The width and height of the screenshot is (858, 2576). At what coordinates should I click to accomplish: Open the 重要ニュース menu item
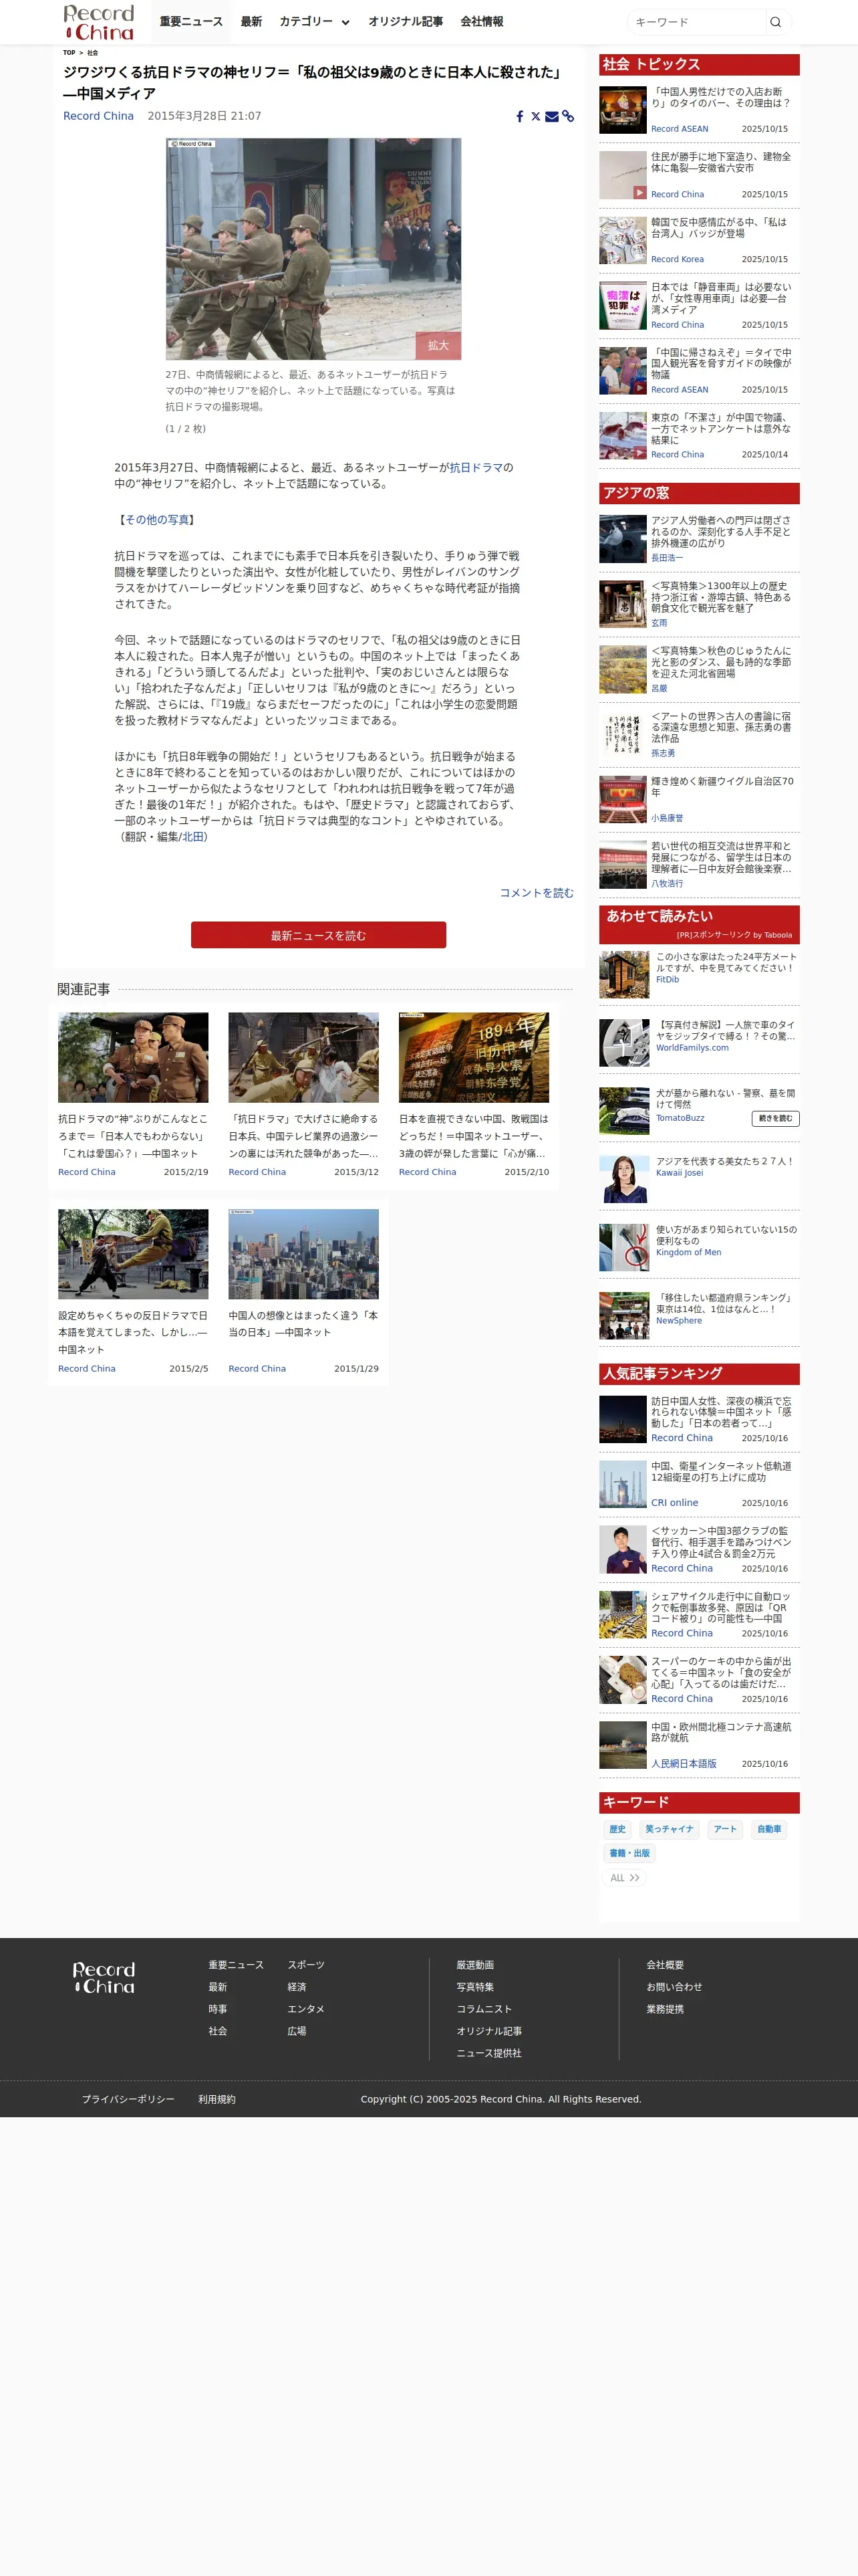[x=190, y=22]
